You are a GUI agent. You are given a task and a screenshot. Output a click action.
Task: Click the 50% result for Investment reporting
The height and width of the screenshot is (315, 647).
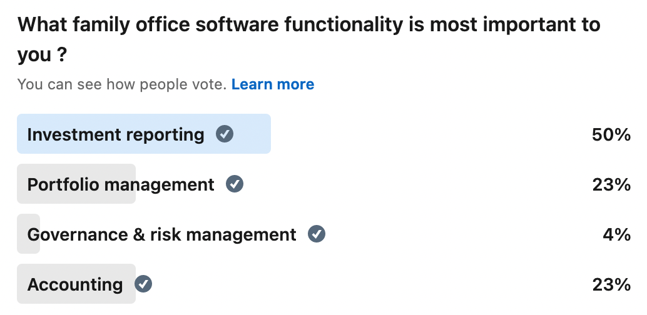(611, 134)
